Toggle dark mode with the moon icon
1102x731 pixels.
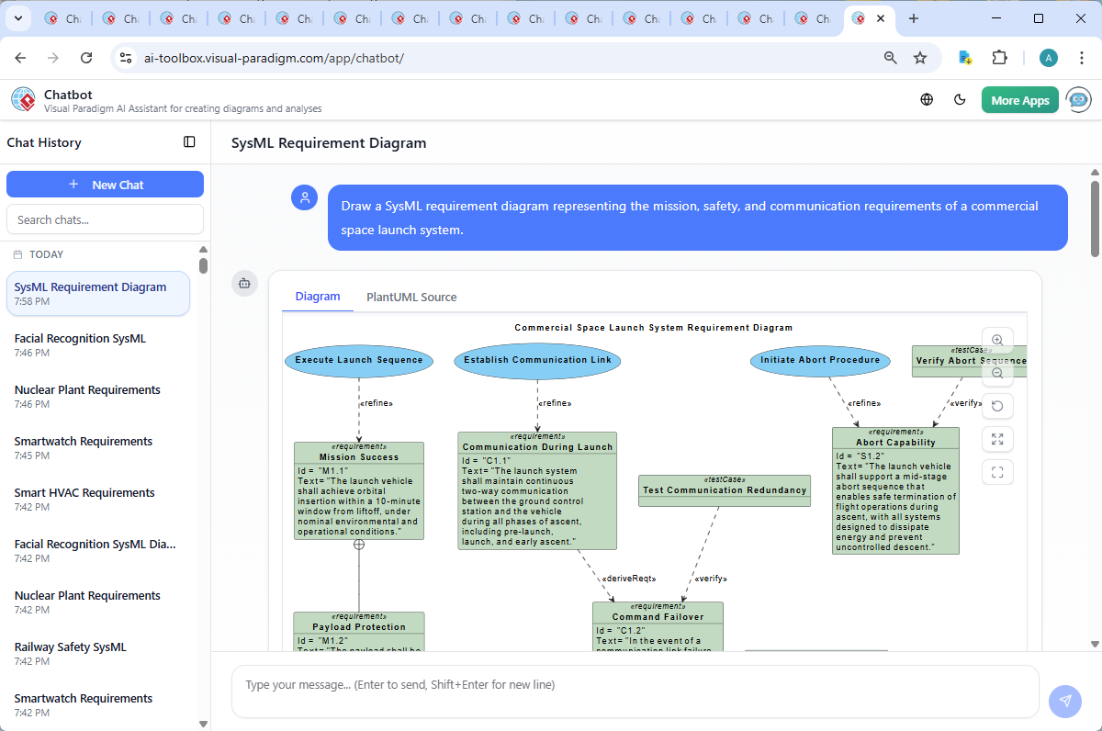click(x=960, y=99)
